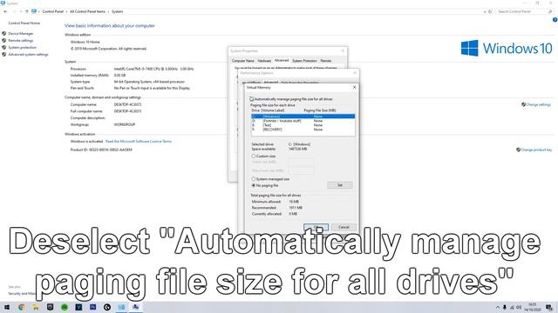Viewport: 558px width, 313px height.
Task: Open the black circle app on taskbar
Action: [107, 307]
